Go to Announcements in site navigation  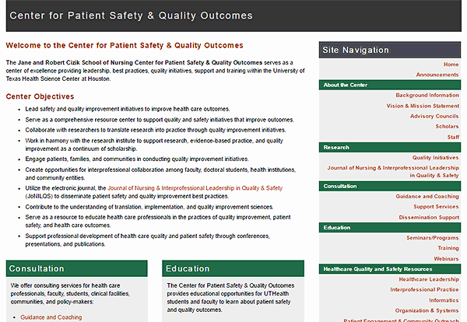pos(437,75)
